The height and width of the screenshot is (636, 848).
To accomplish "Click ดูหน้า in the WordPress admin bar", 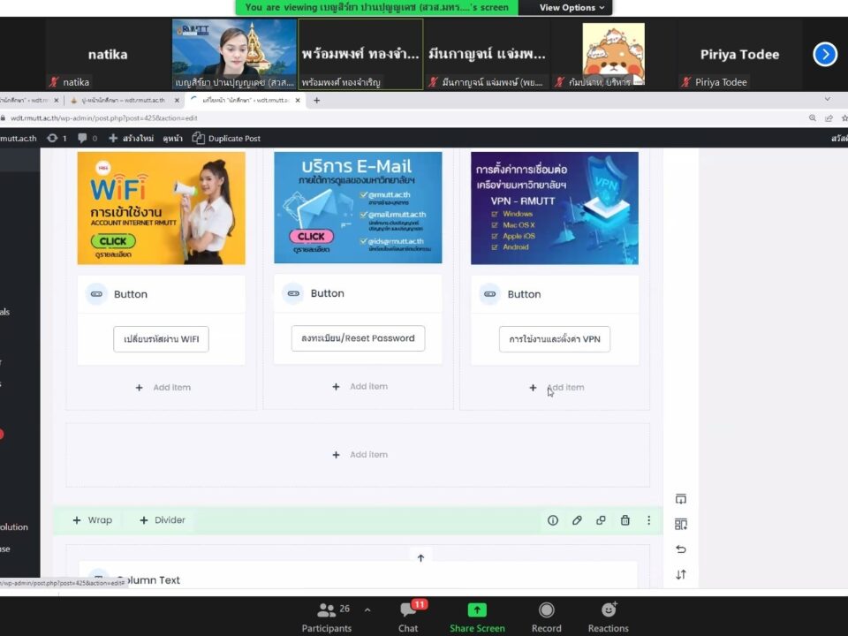I will [x=172, y=139].
